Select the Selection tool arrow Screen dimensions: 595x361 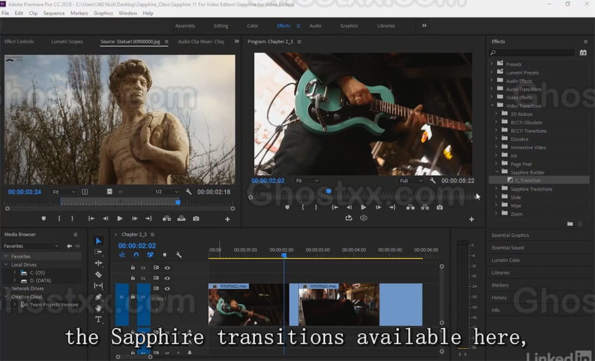[x=99, y=241]
